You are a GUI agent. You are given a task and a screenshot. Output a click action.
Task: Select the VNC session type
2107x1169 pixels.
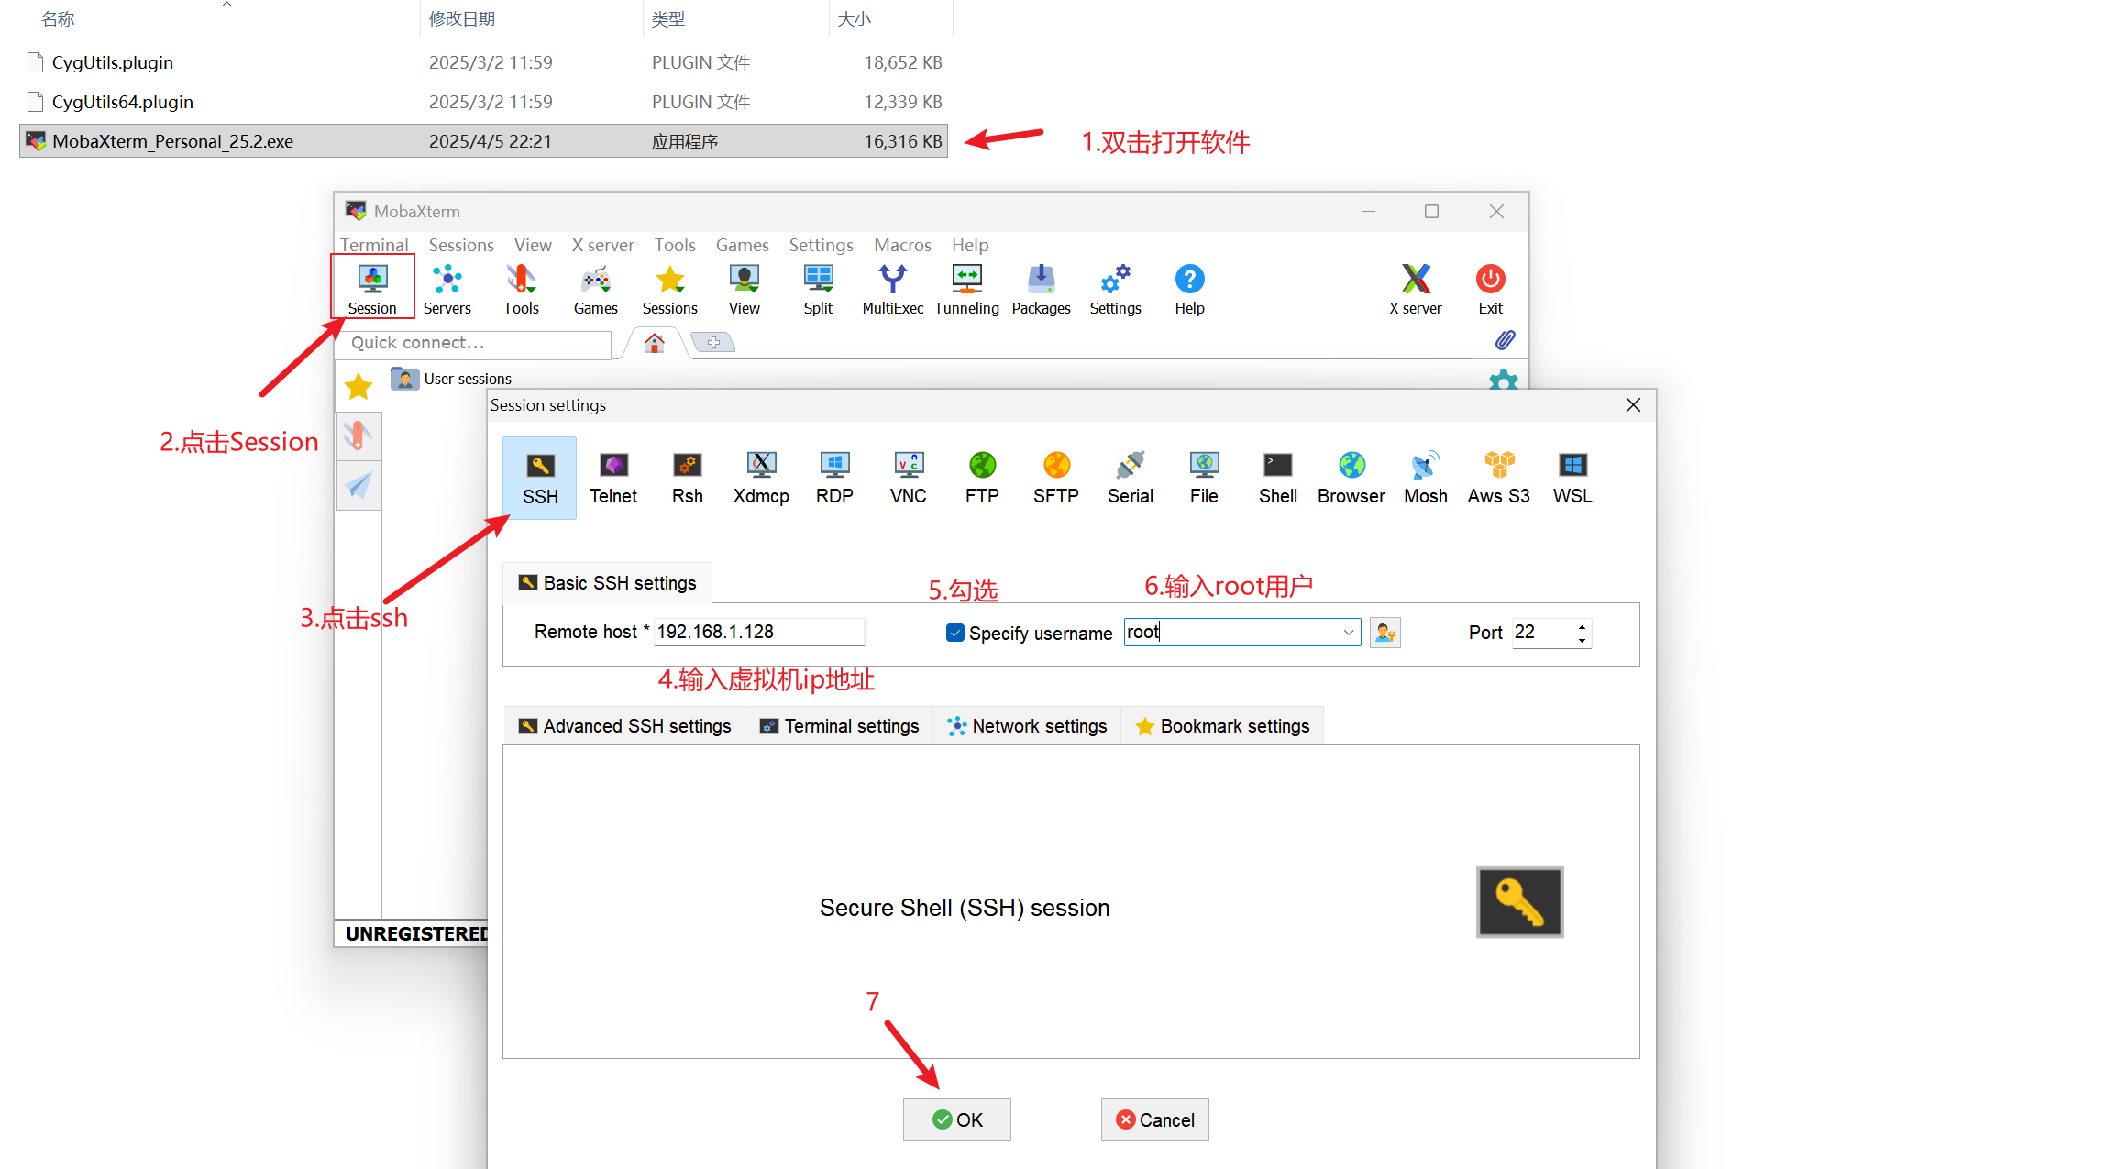[909, 478]
